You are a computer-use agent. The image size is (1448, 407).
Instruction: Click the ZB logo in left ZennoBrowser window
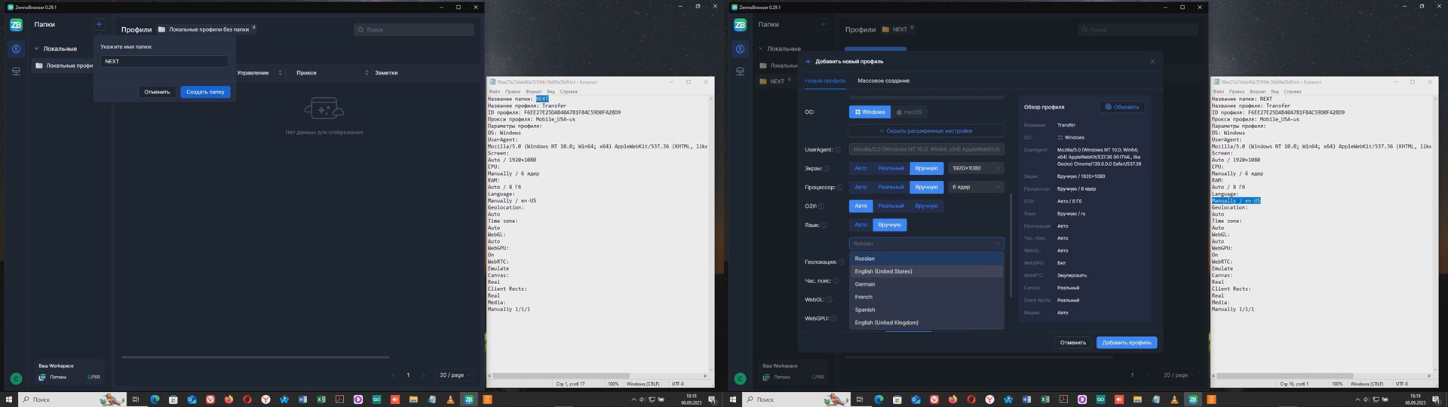16,25
